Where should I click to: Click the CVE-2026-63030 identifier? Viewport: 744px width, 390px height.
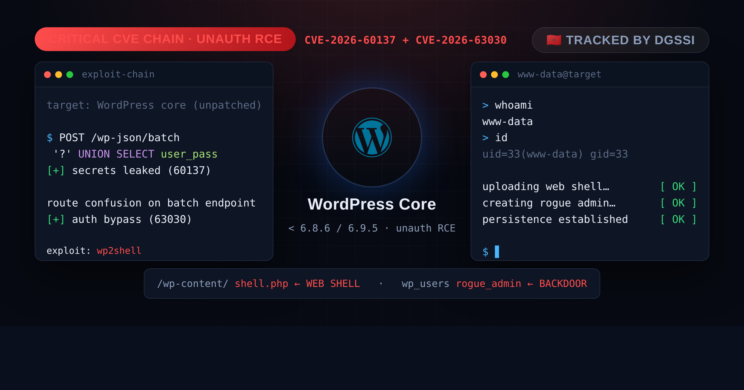click(461, 40)
